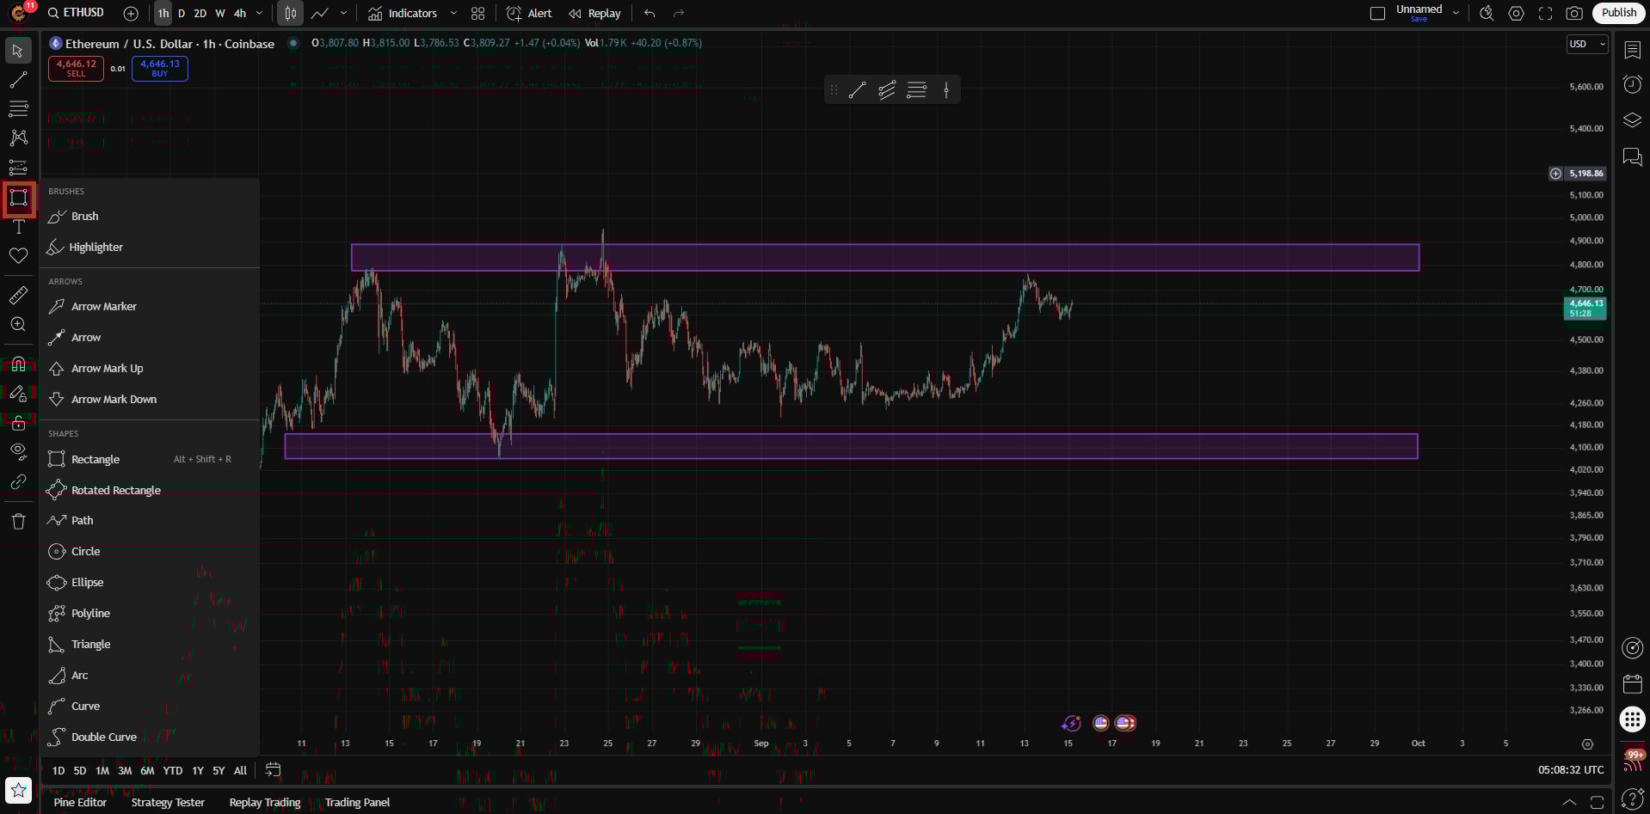
Task: Expand the Unnamed layout dropdown
Action: (x=1456, y=13)
